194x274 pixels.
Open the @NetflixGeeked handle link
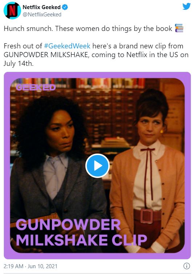(x=42, y=15)
